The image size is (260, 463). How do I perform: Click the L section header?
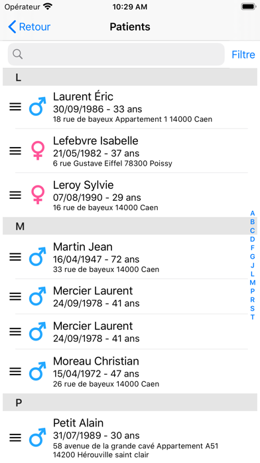pyautogui.click(x=130, y=77)
